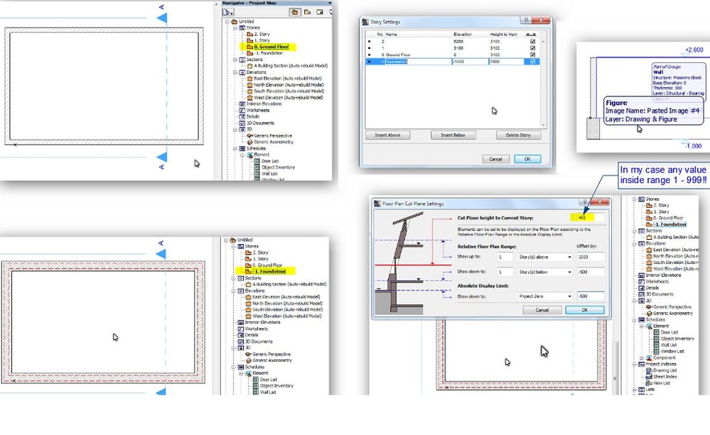The height and width of the screenshot is (435, 710).
Task: Click Height to Next column header
Action: coord(503,34)
